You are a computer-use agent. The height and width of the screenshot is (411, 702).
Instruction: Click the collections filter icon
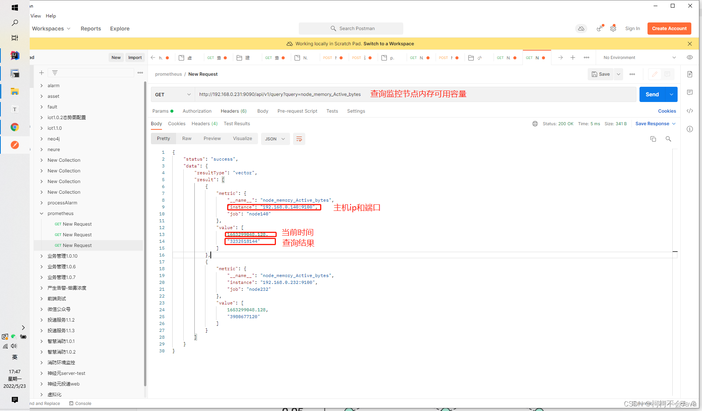point(55,73)
